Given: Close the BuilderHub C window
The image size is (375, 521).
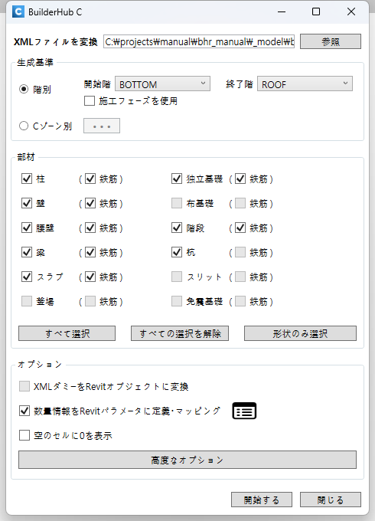Looking at the screenshot, I should click(351, 12).
